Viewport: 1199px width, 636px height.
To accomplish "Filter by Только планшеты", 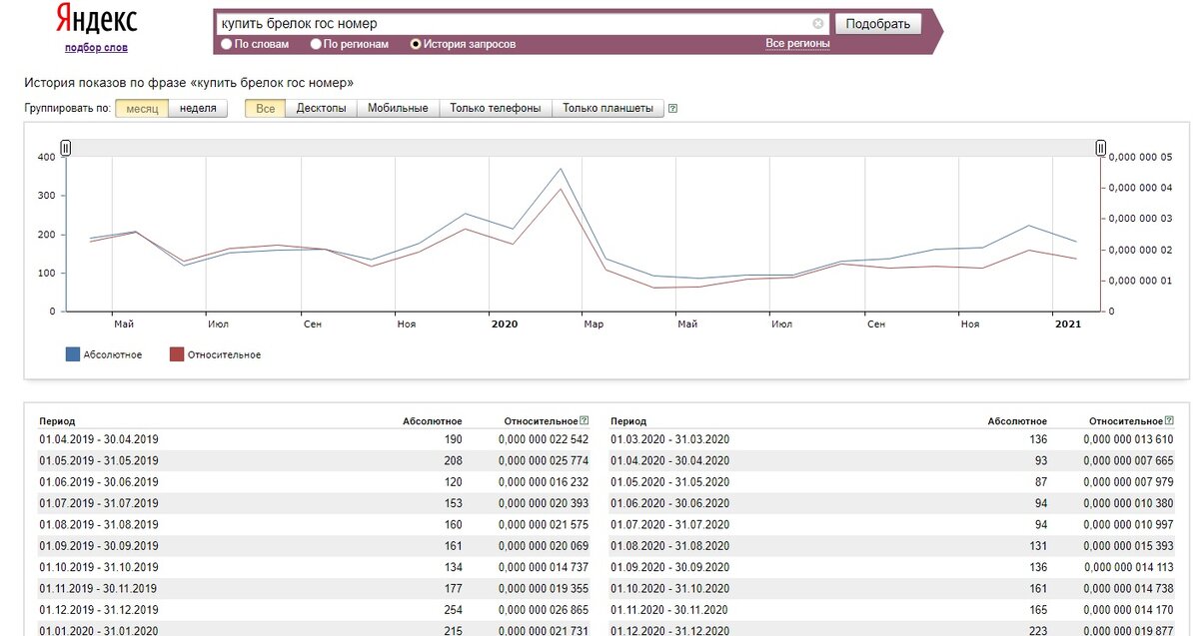I will pyautogui.click(x=607, y=108).
